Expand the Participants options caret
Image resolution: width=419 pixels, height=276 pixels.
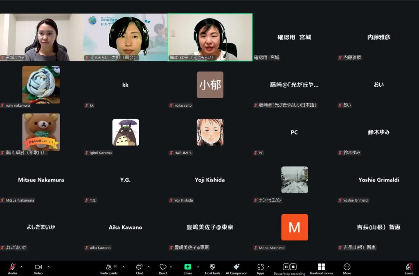pyautogui.click(x=124, y=267)
